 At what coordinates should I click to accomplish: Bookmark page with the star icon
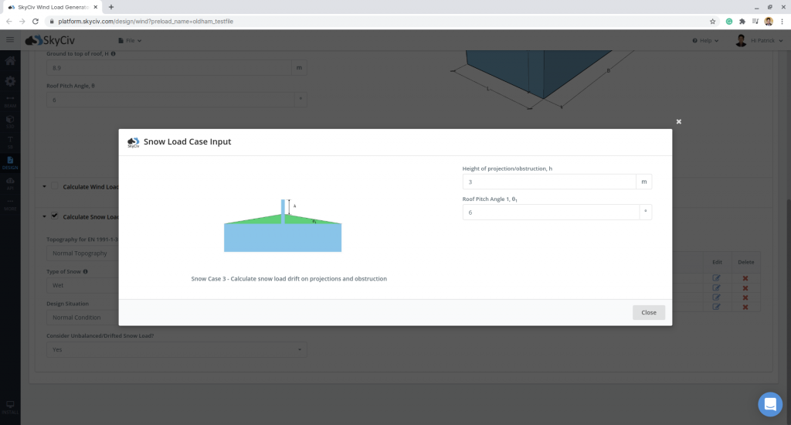pos(712,21)
